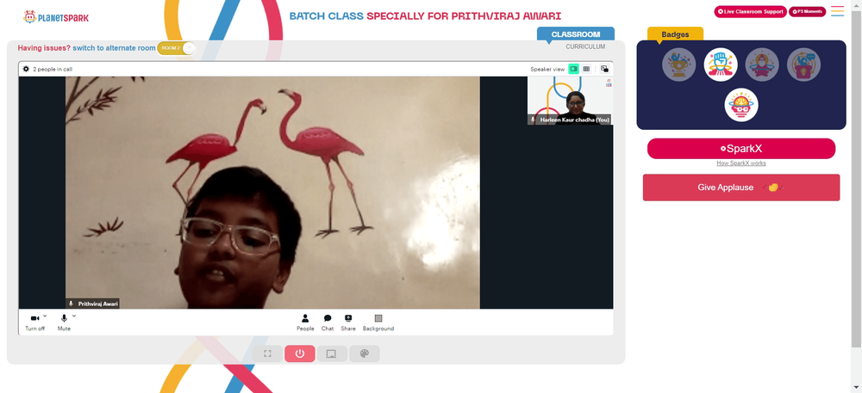Select Harleen Kaur chadha video thumbnail
Screen dimensions: 862x393
(570, 101)
